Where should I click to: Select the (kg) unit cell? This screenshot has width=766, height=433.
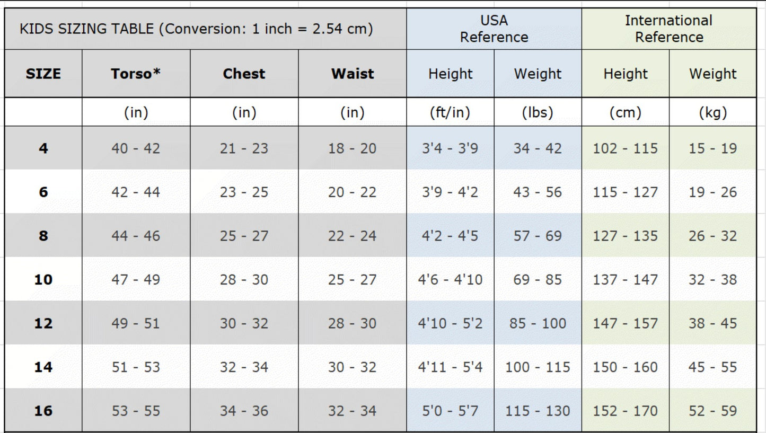tap(713, 112)
